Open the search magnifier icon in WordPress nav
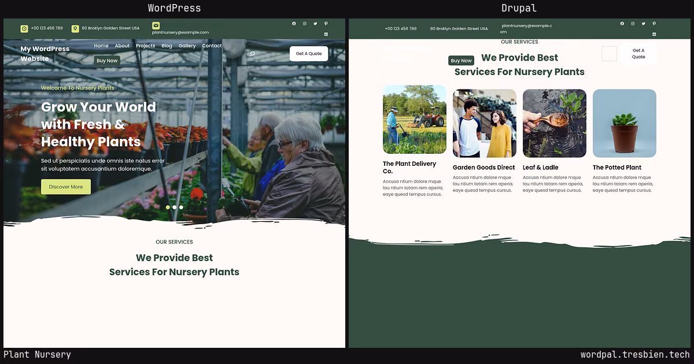The height and width of the screenshot is (364, 694). pos(252,54)
